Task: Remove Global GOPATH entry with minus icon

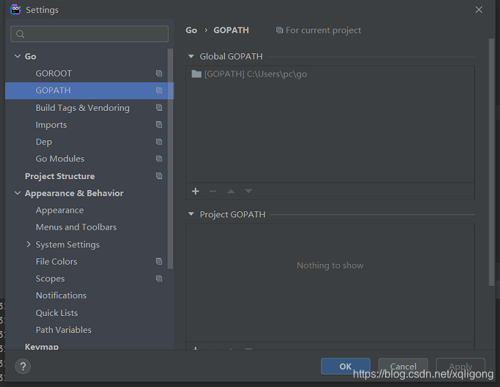Action: pos(213,191)
